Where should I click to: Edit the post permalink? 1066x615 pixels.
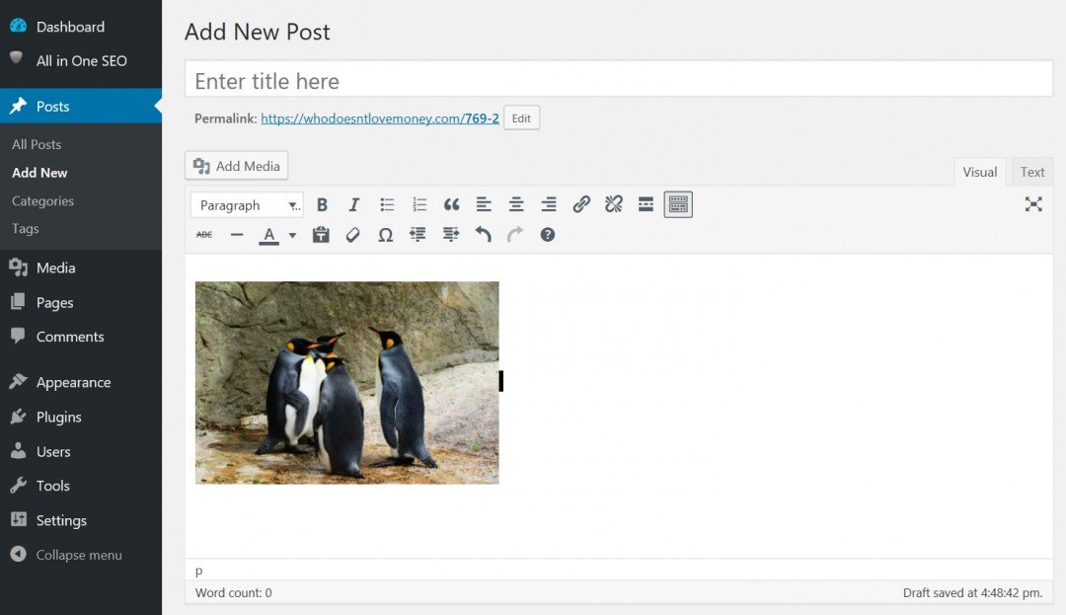[x=521, y=117]
